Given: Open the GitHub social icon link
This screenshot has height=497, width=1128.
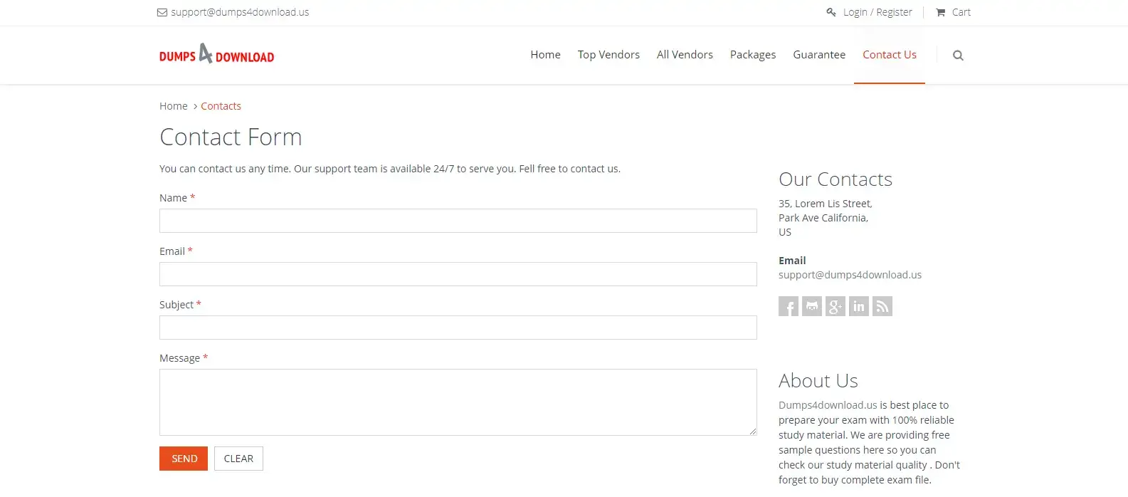Looking at the screenshot, I should coord(811,306).
